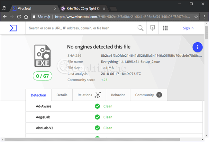The width and height of the screenshot is (209, 142).
Task: Click No engines detected this file heading
Action: click(x=99, y=47)
